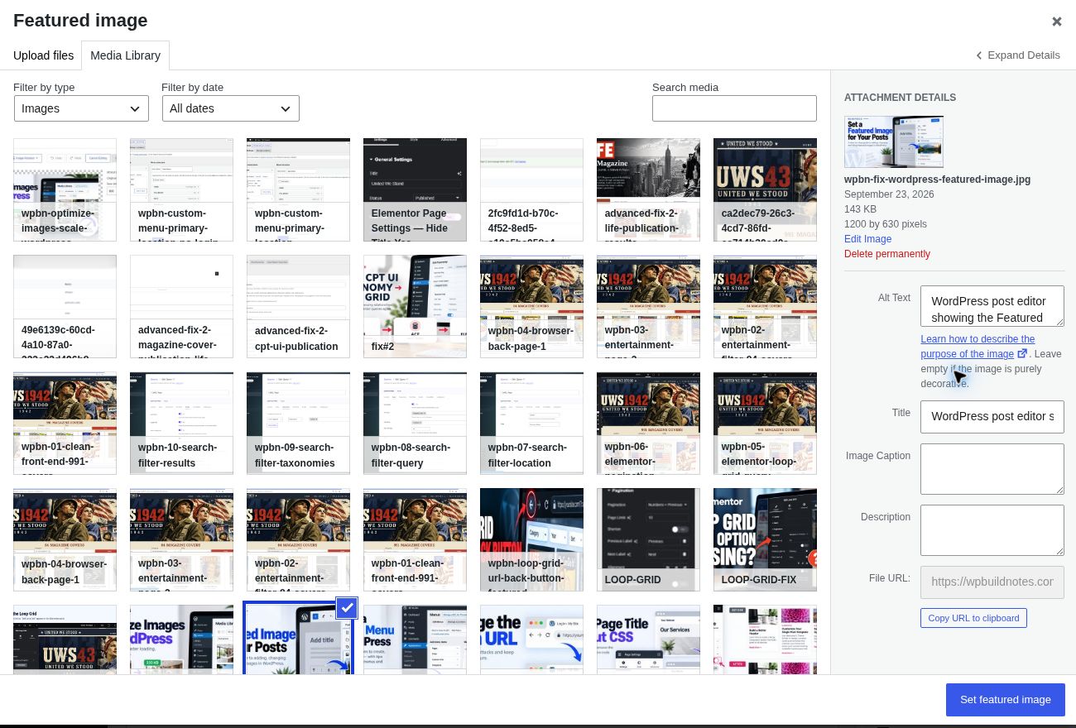Select the 2fc9fd1d-b70c thumbnail
Viewport: 1076px width, 728px height.
[x=531, y=189]
